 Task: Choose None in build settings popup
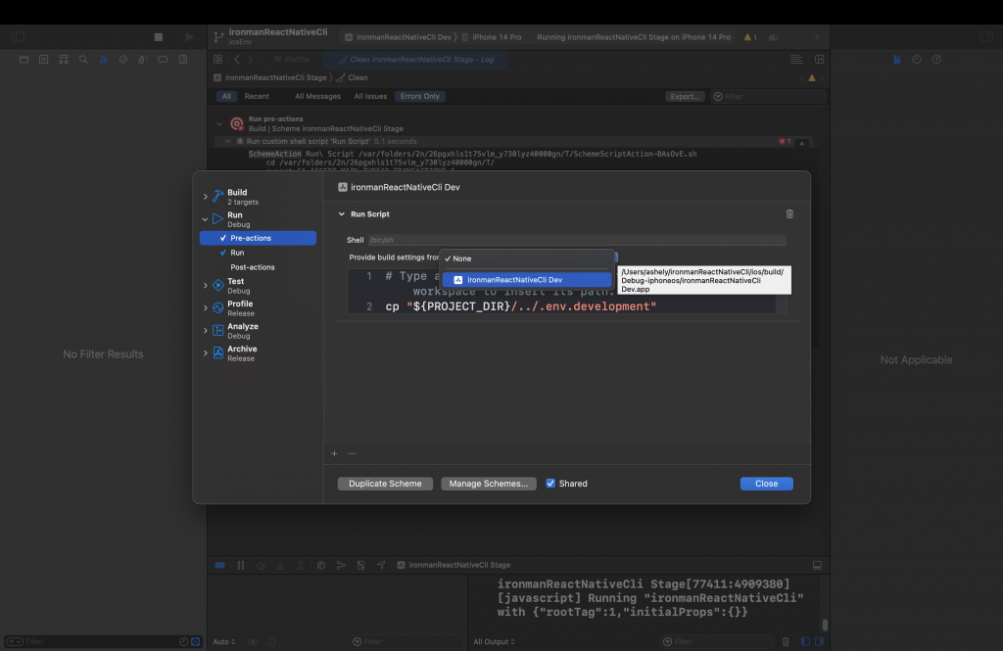point(527,258)
